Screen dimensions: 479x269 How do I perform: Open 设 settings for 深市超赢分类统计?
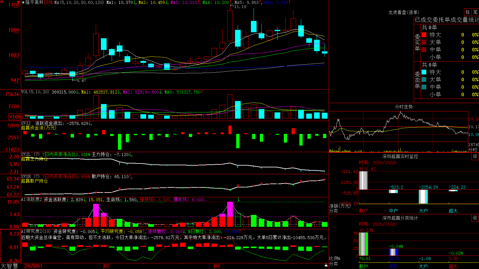click(475, 218)
